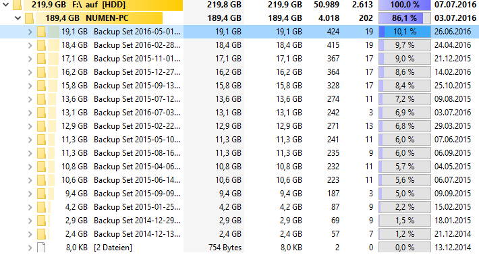This screenshot has width=479, height=255.
Task: Select Backup Set 2015-07-12 entry
Action: [137, 99]
